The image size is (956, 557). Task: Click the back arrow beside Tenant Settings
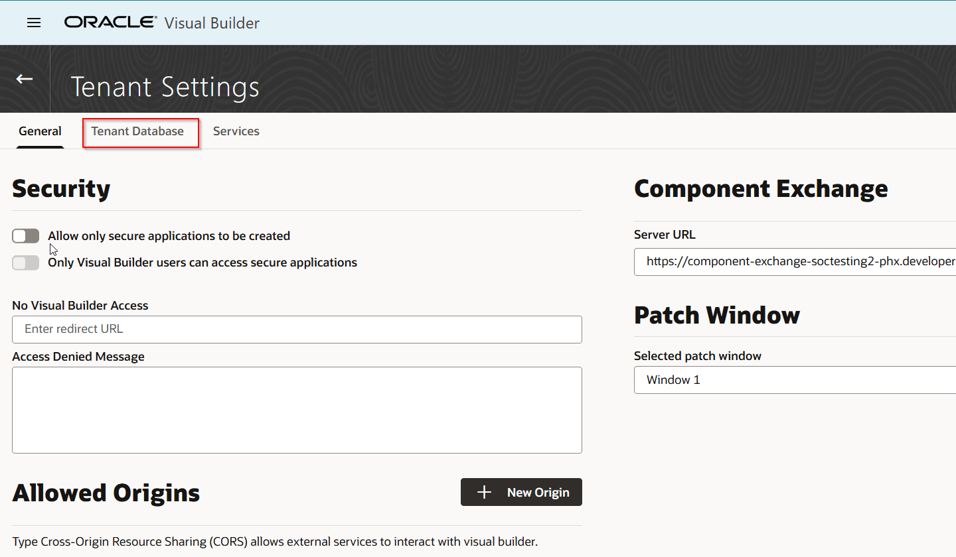click(25, 79)
